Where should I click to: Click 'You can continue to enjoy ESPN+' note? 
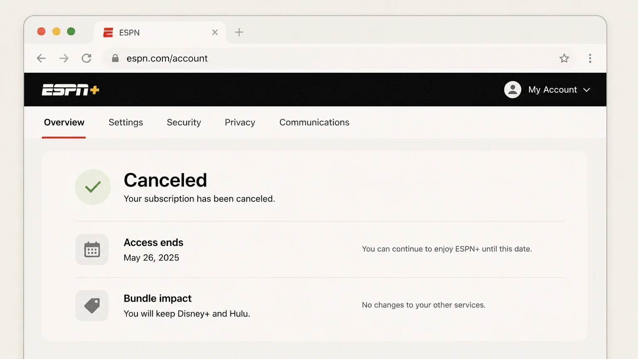[x=447, y=249]
